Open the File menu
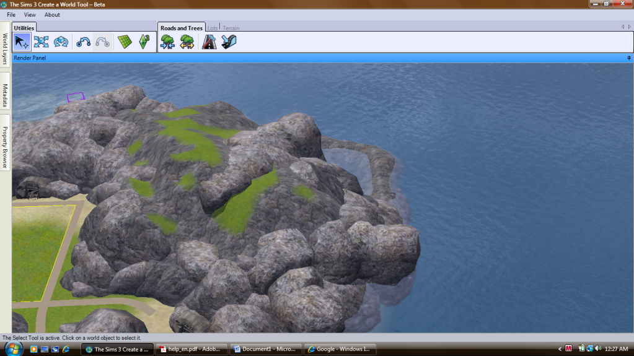The height and width of the screenshot is (356, 634). tap(11, 15)
